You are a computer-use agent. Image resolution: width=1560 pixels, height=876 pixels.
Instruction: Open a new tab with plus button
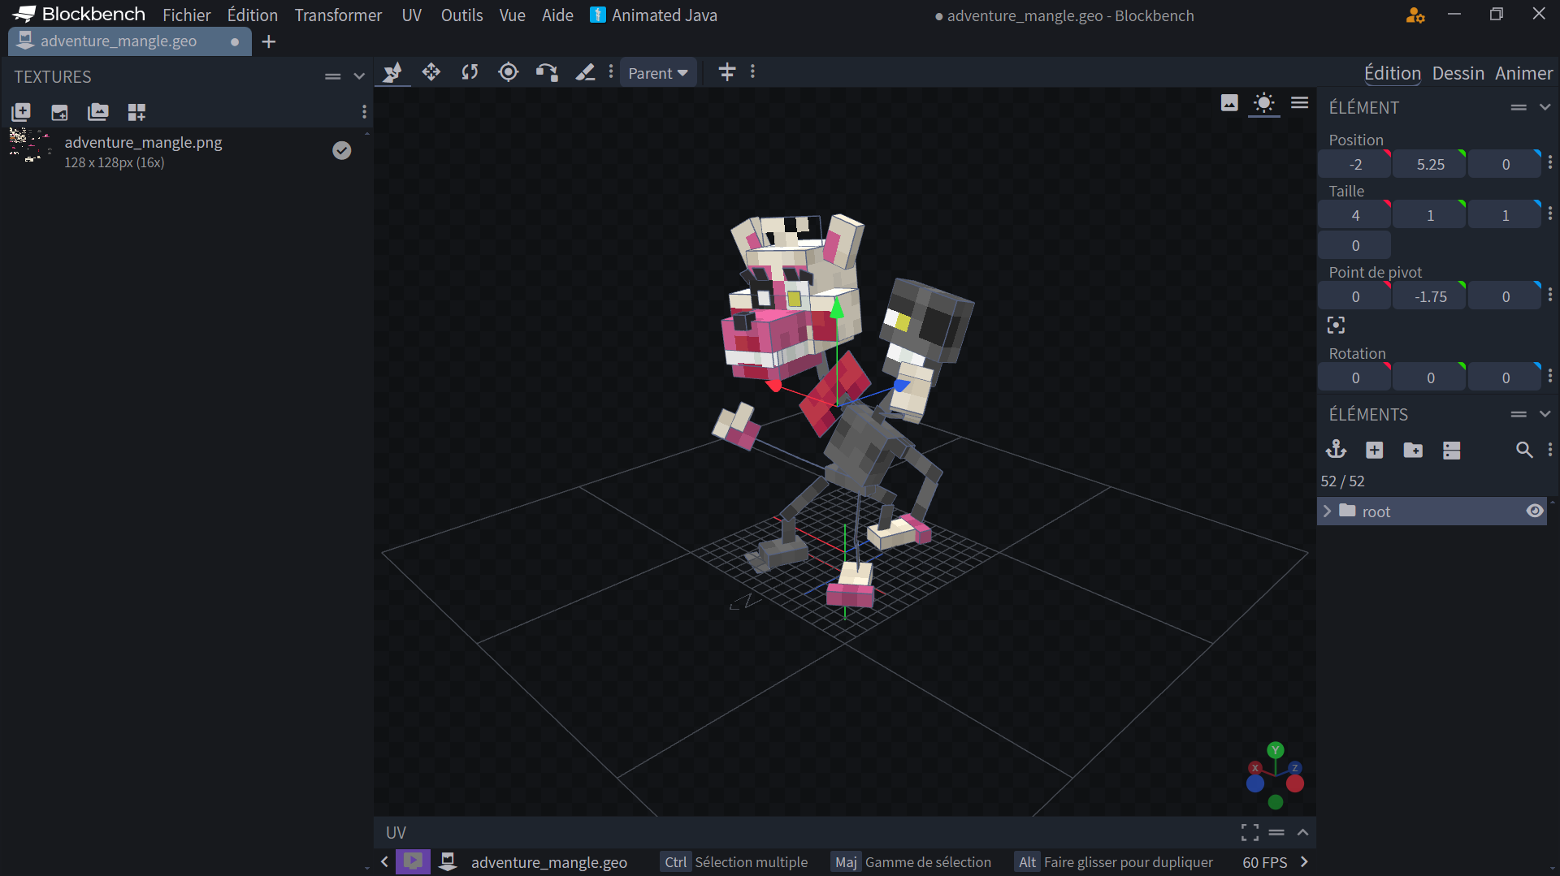click(269, 41)
